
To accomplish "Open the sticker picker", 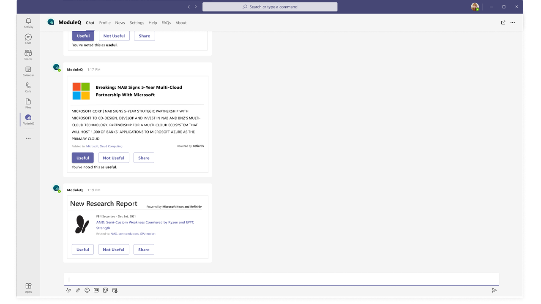I will [106, 290].
